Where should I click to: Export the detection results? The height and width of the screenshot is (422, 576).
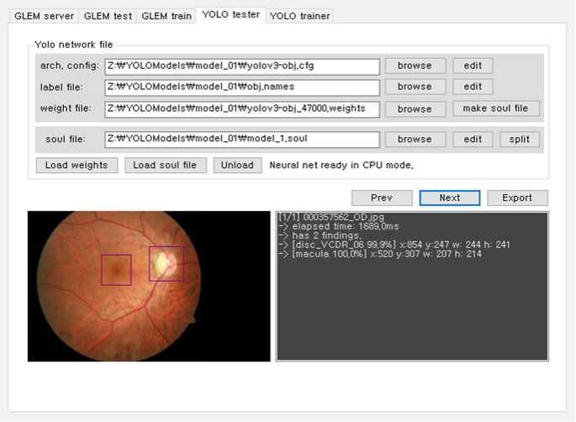[x=516, y=198]
